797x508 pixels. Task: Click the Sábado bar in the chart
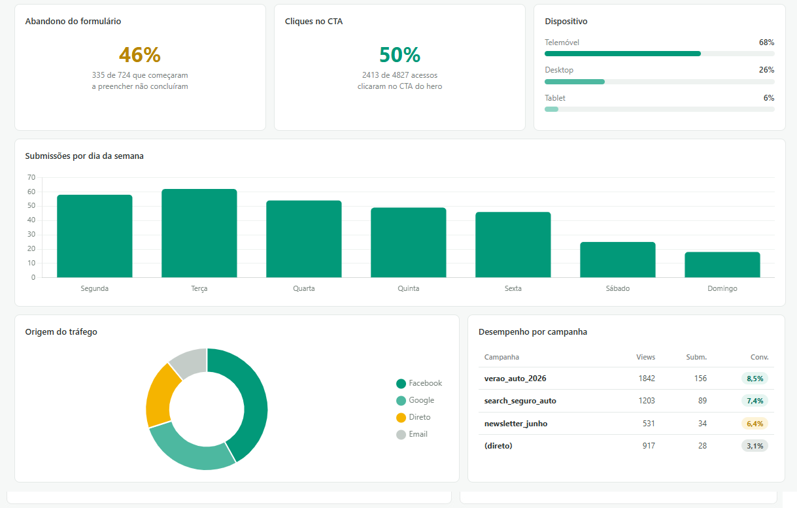618,260
